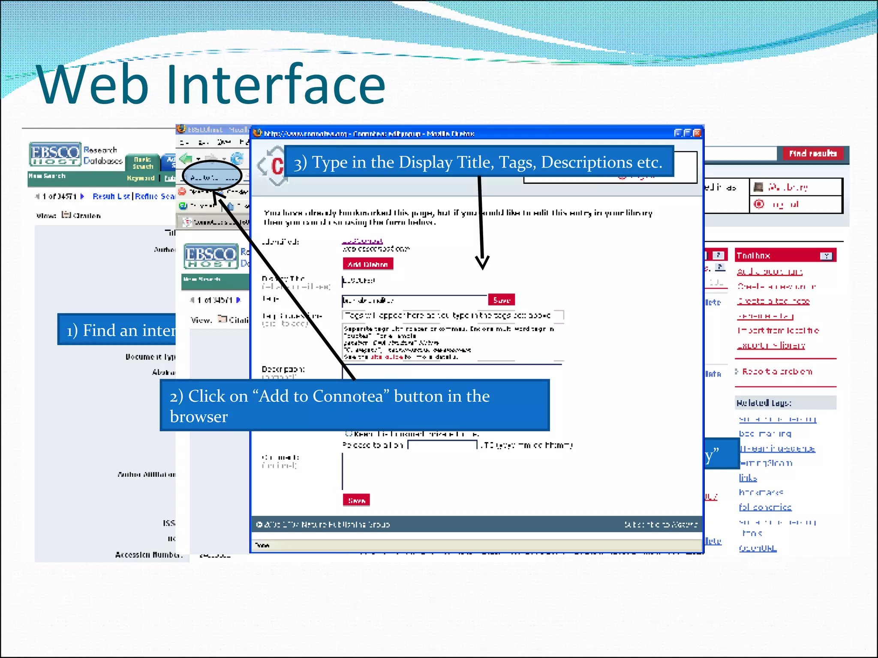The height and width of the screenshot is (658, 878).
Task: Click the red stop icon in browser toolbar
Action: point(182,191)
